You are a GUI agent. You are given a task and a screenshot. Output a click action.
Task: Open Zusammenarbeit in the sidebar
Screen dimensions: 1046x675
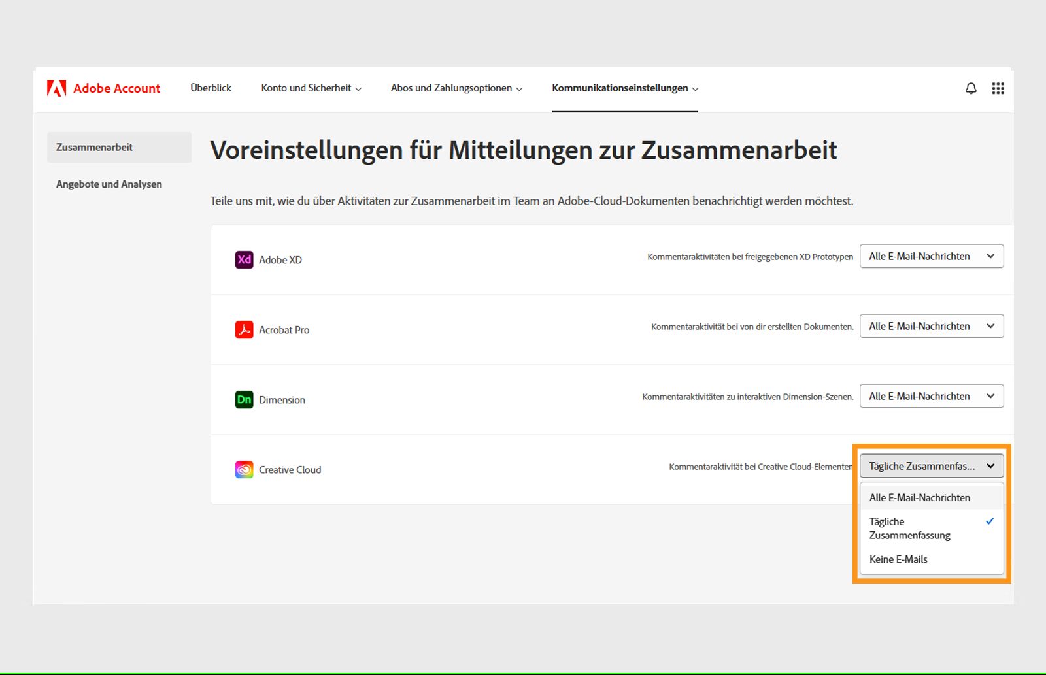click(x=119, y=147)
